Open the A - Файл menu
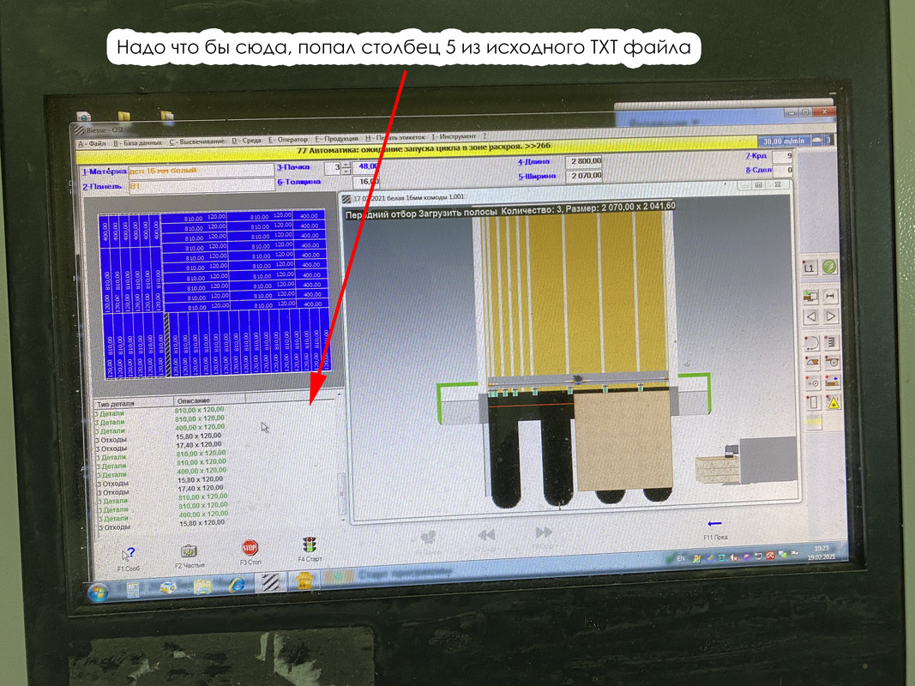915x686 pixels. pyautogui.click(x=92, y=143)
